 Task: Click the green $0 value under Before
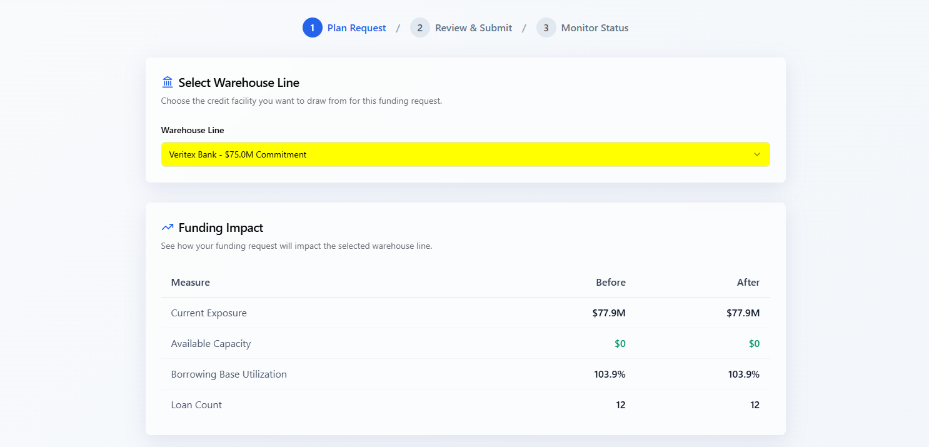620,344
